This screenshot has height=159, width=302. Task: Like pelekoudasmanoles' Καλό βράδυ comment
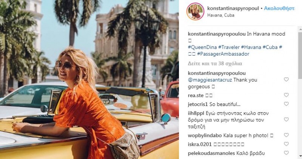coord(286,153)
